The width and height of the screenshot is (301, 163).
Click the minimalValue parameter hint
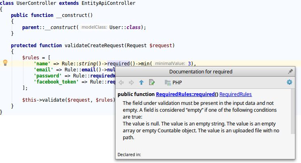170,63
